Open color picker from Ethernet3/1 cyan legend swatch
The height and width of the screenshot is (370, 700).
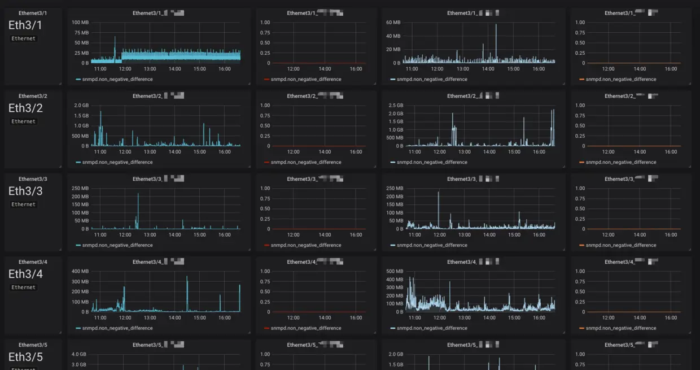pos(78,80)
